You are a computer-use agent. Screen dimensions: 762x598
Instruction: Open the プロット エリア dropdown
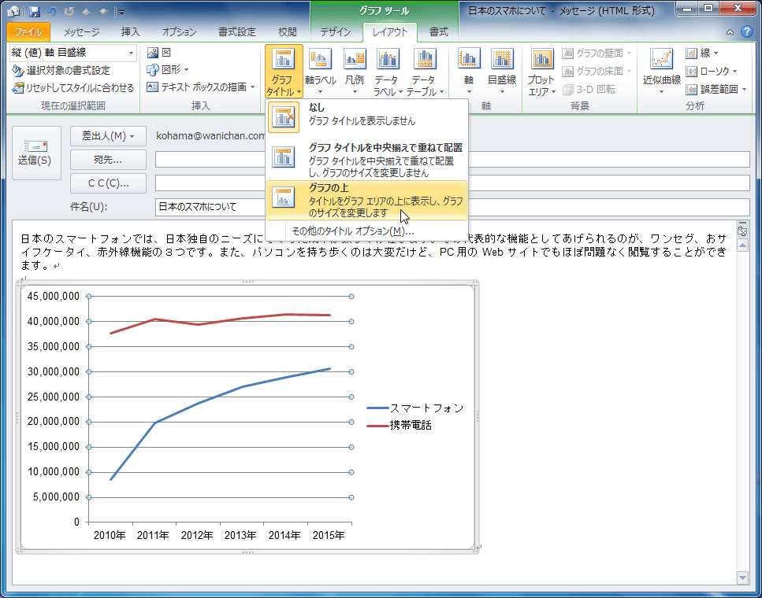point(542,72)
